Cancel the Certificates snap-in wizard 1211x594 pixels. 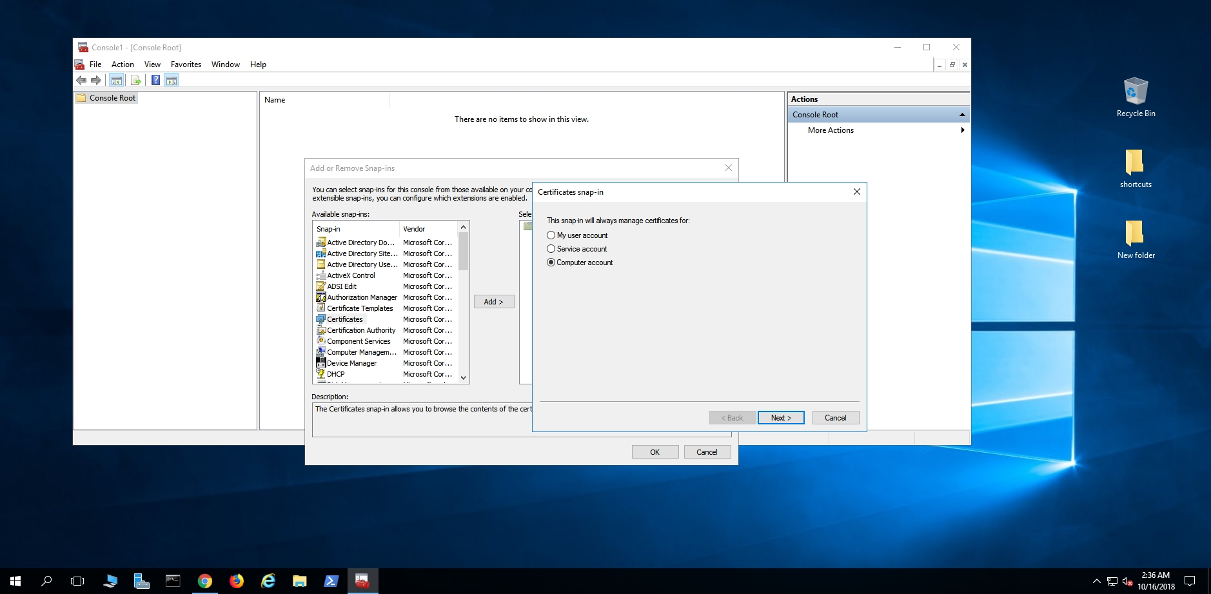[836, 418]
